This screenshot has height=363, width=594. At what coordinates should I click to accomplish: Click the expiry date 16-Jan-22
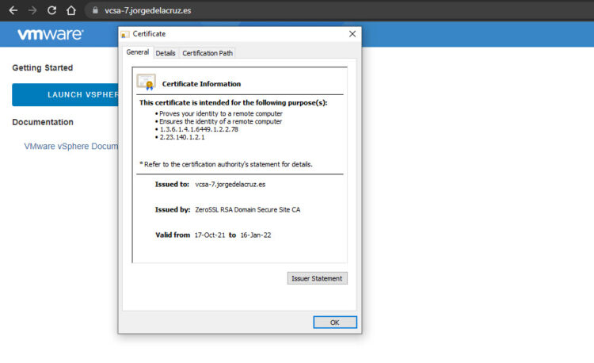click(256, 235)
